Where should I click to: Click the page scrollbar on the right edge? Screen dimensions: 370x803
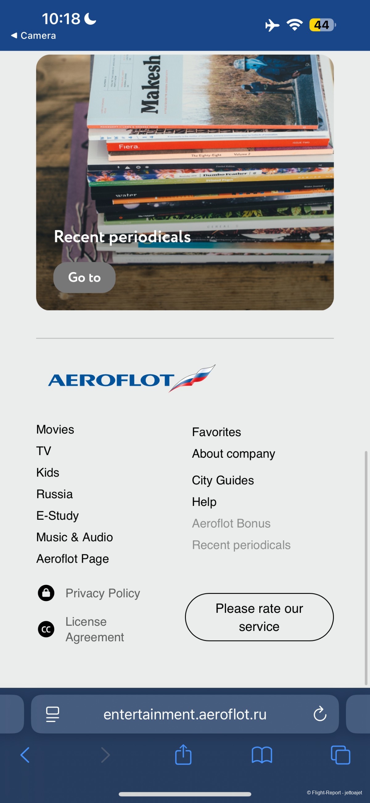pyautogui.click(x=366, y=567)
